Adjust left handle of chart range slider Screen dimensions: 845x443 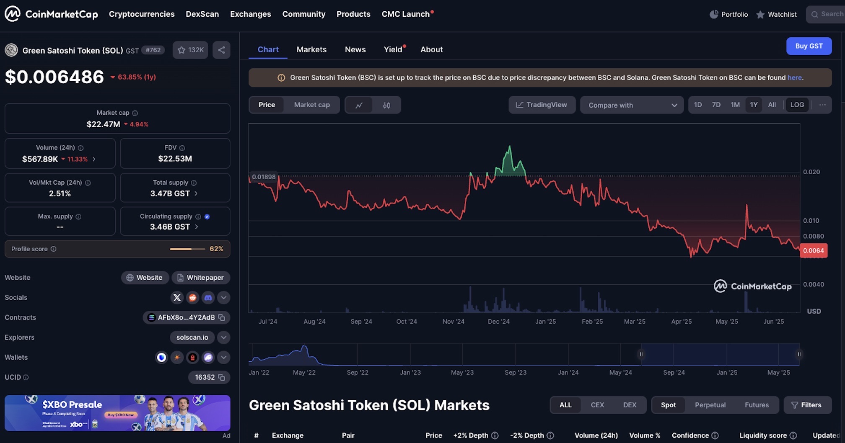(641, 354)
